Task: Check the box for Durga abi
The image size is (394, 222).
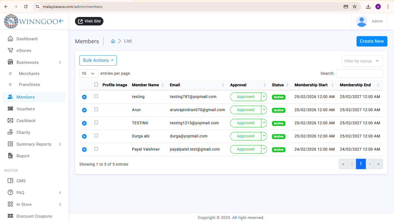Action: tap(96, 136)
